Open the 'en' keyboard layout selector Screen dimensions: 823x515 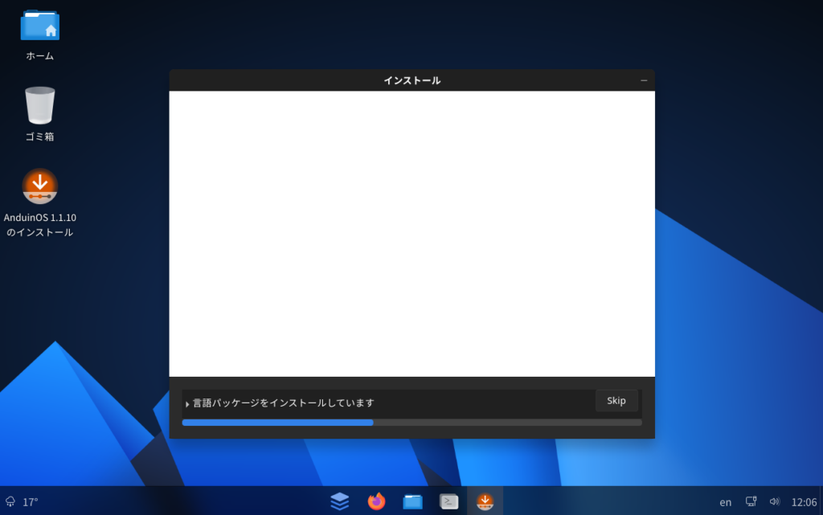pos(725,502)
